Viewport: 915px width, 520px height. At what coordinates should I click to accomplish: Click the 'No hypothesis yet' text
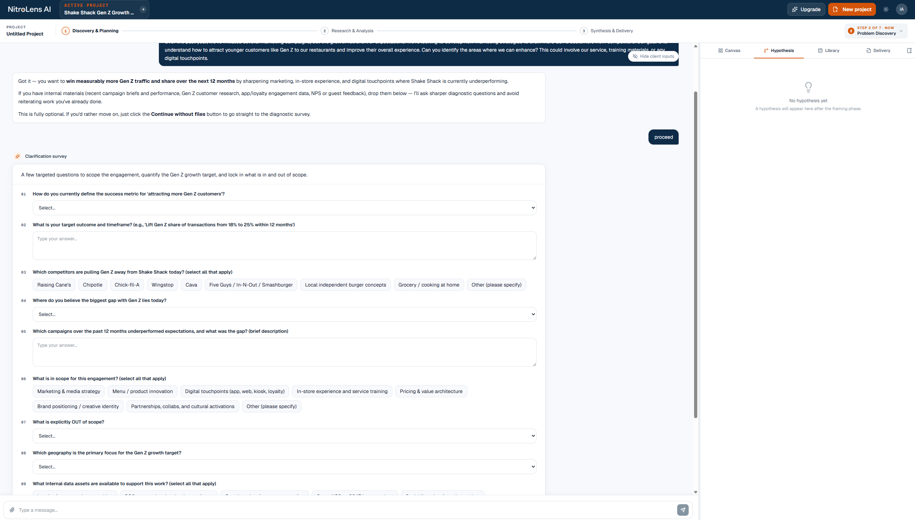[808, 101]
